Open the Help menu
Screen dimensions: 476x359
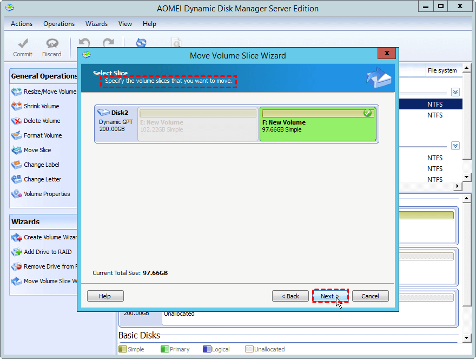point(149,24)
